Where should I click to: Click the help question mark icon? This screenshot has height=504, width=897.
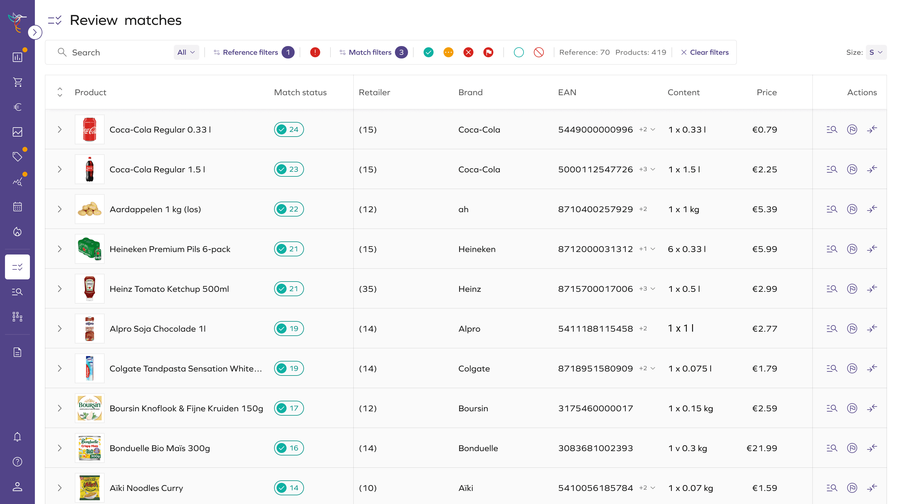(17, 462)
